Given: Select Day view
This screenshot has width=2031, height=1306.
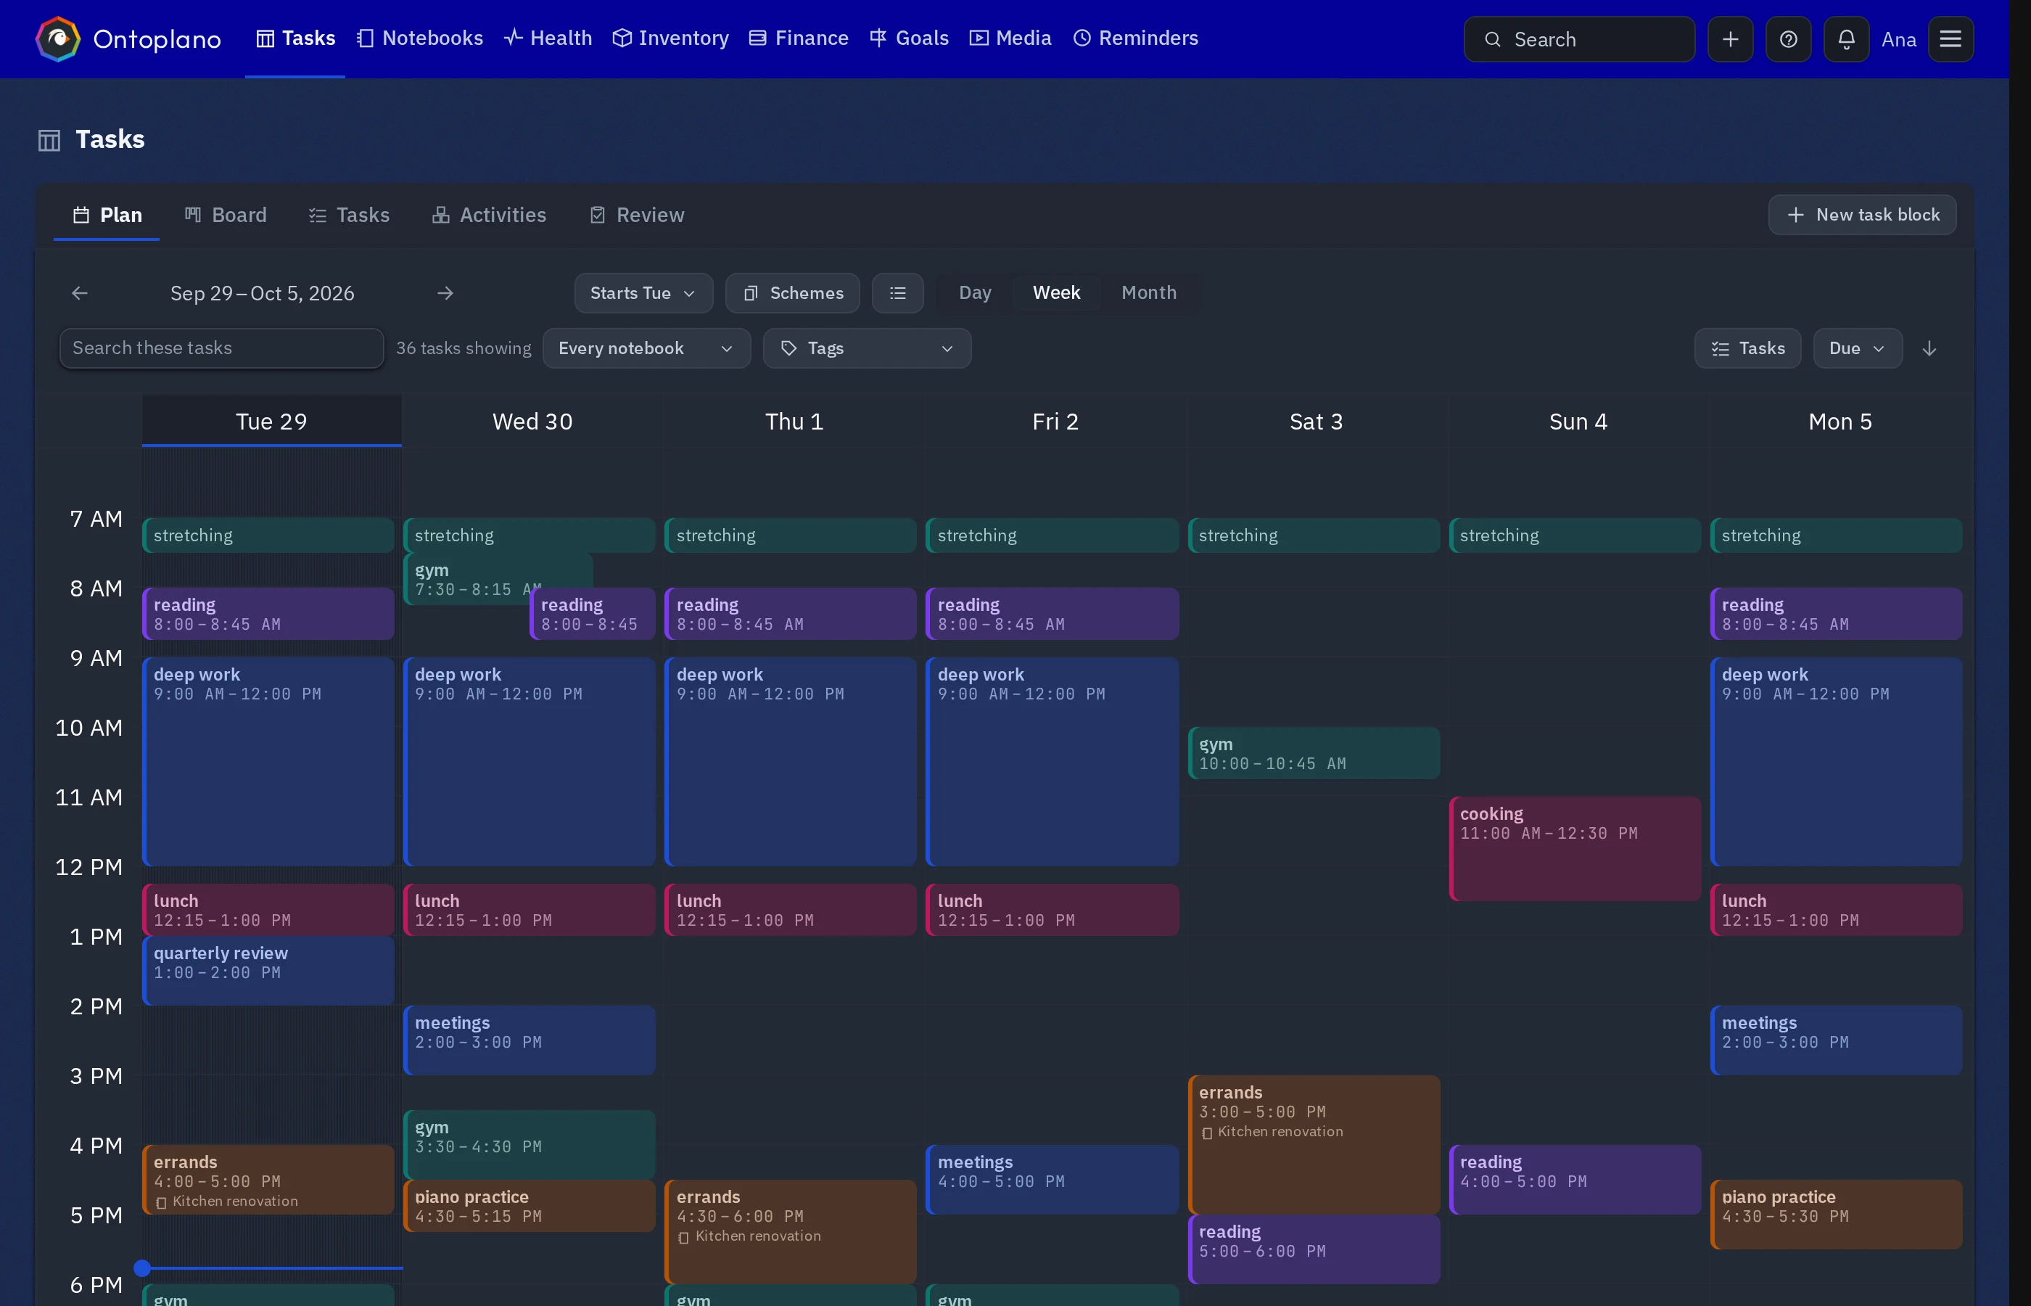Looking at the screenshot, I should 975,292.
